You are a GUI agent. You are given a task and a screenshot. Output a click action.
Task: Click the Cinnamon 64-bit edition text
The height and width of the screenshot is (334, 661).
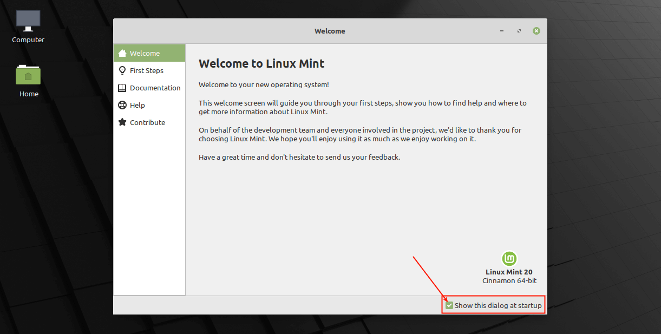point(509,281)
